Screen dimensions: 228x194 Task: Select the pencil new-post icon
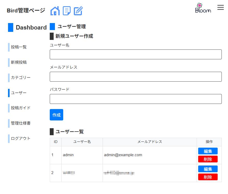[78, 11]
